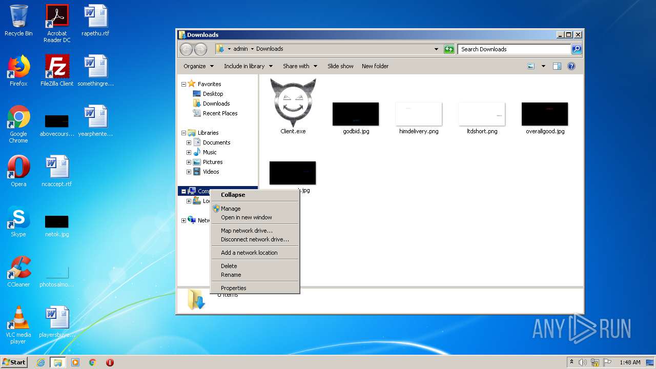Open FileZilla Client desktop shortcut
This screenshot has height=369, width=656.
pyautogui.click(x=57, y=71)
